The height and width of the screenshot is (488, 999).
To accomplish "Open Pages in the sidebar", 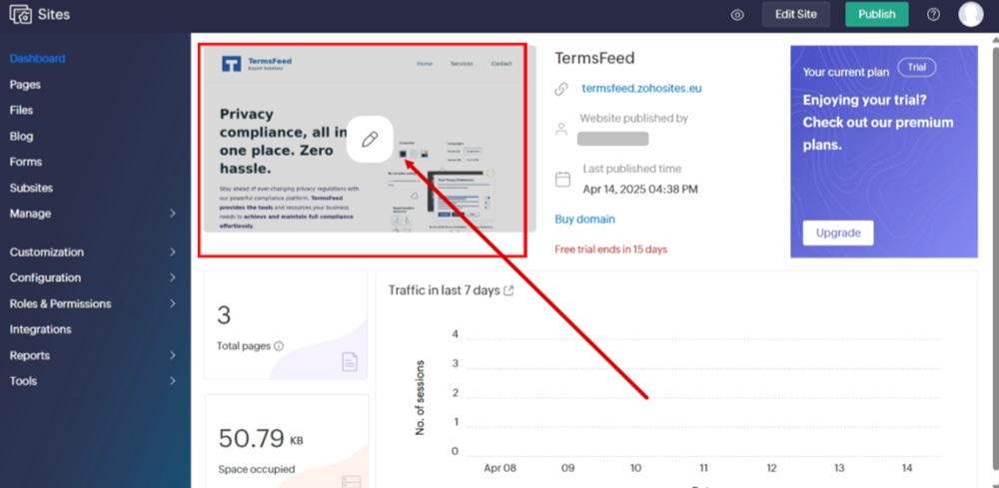I will pyautogui.click(x=25, y=85).
